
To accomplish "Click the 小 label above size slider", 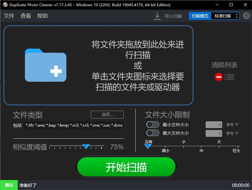I will [x=184, y=142].
